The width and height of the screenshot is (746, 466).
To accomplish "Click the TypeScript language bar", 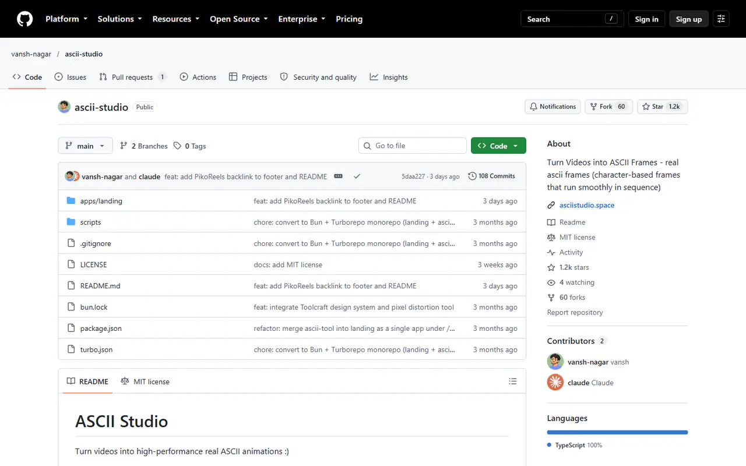I will click(617, 432).
